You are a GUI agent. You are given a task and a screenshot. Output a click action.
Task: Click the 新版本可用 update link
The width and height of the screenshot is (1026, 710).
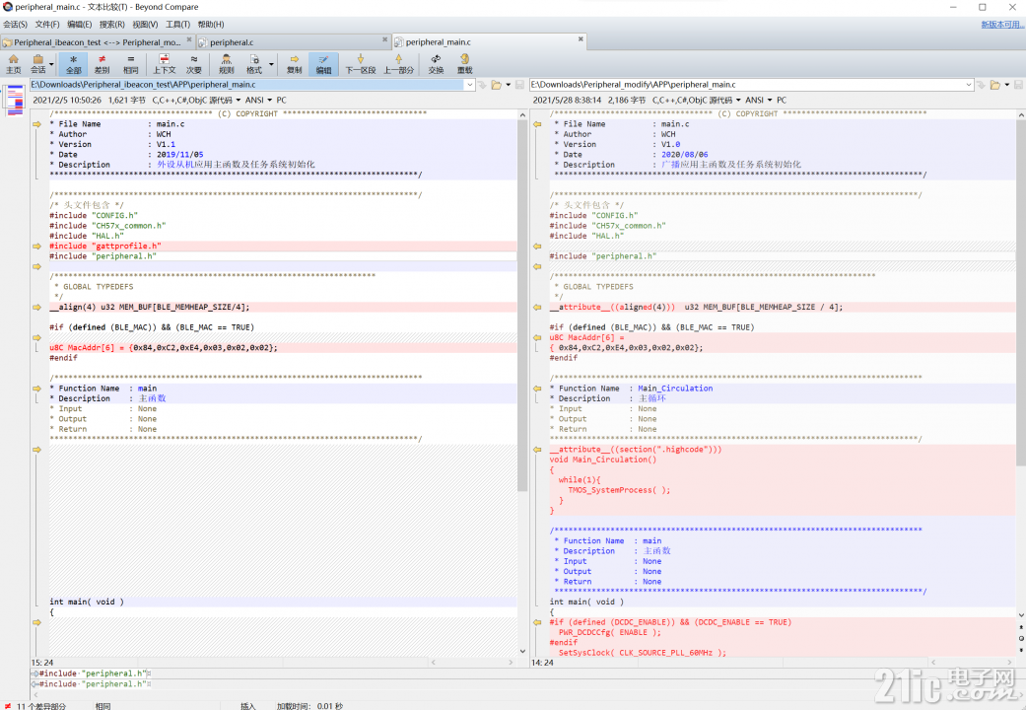(x=1002, y=25)
